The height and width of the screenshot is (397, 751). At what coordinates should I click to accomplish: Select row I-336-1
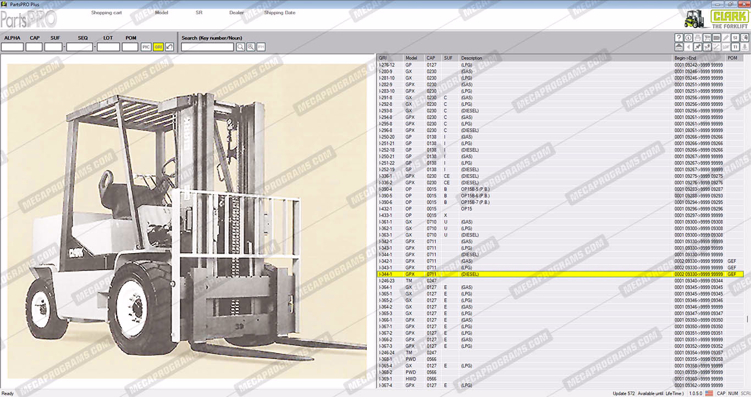coord(560,176)
